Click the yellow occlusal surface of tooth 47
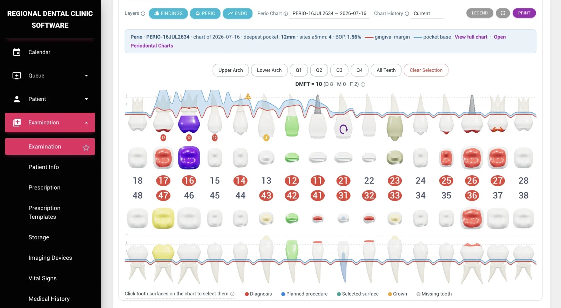This screenshot has height=308, width=561. (x=163, y=218)
